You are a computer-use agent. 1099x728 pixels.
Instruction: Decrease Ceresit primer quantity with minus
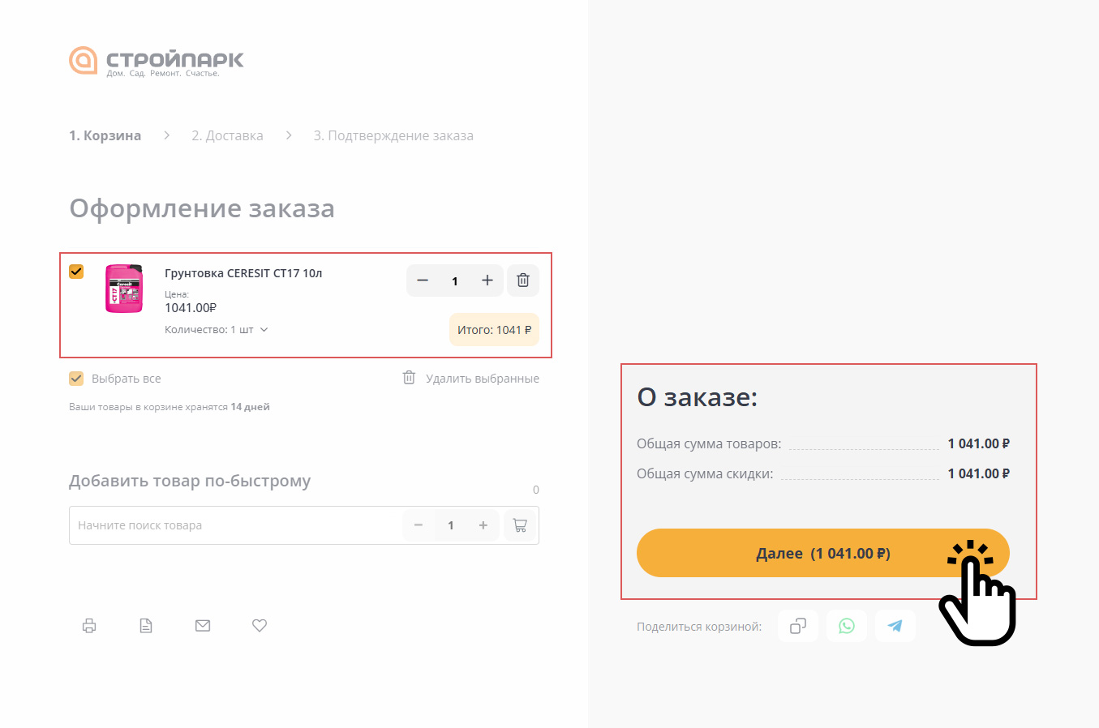pos(423,280)
